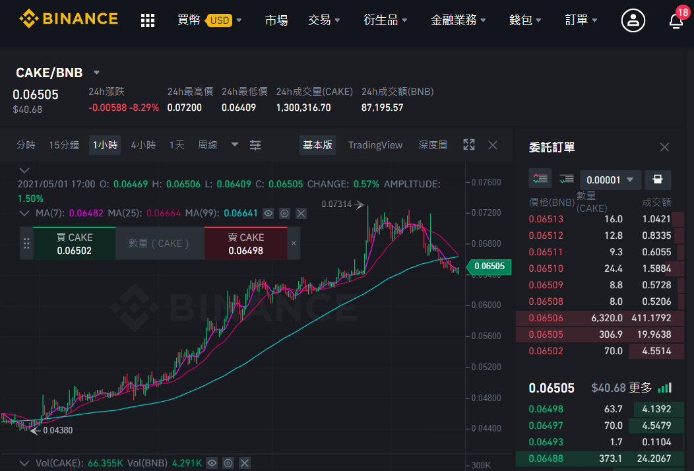Select ask order at price 0.06510

tap(600, 268)
